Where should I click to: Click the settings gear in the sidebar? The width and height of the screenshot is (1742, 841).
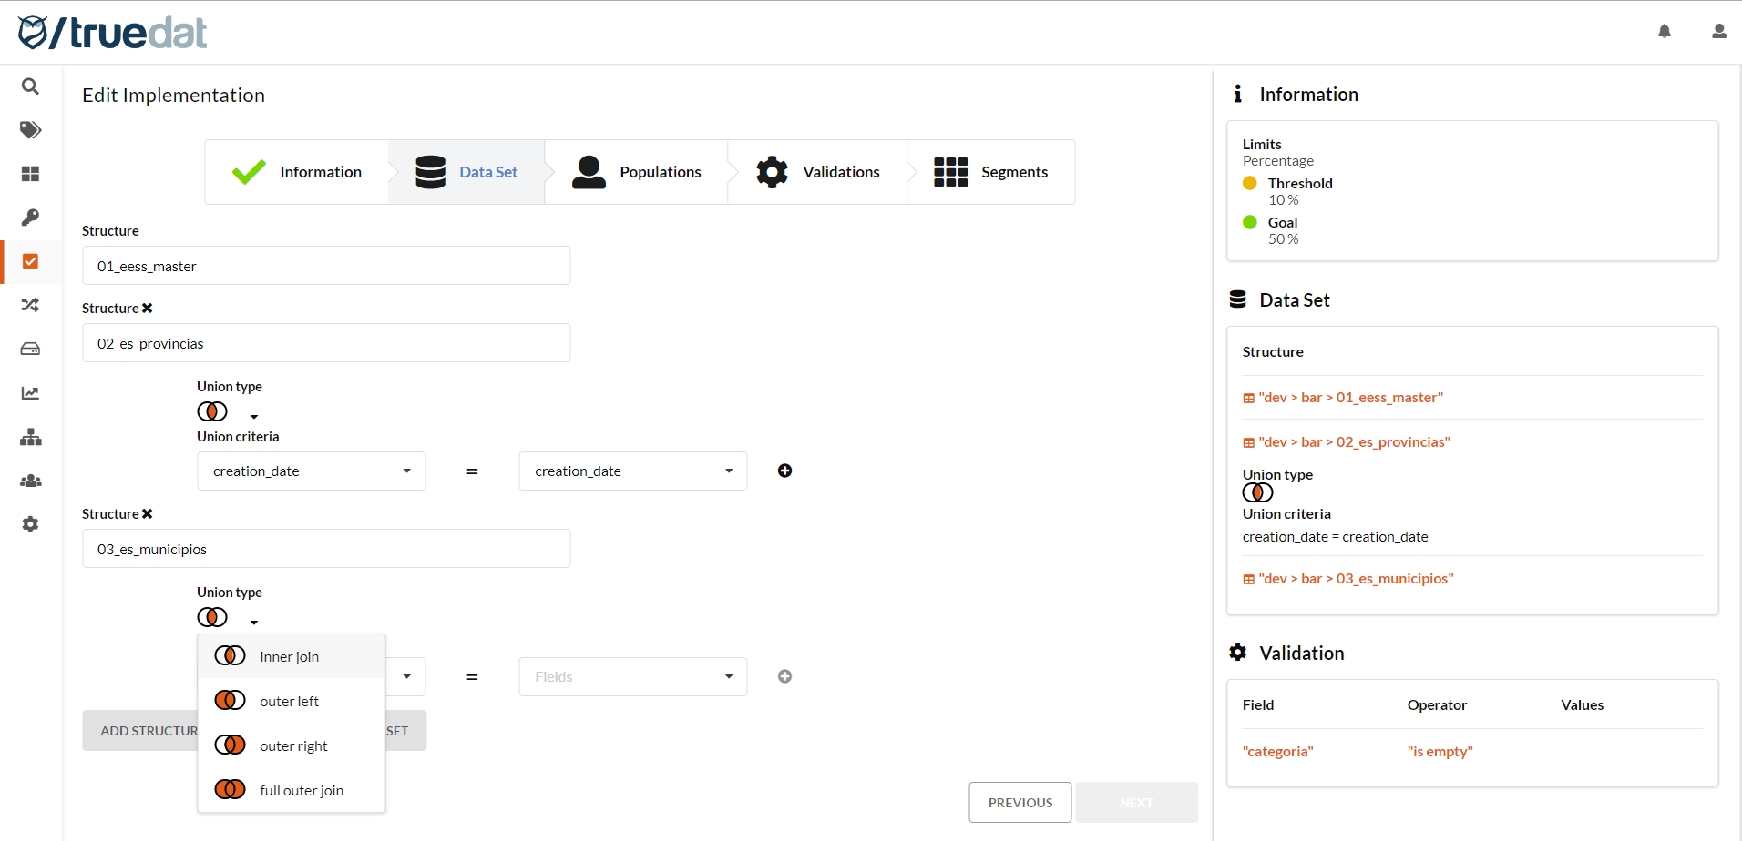point(30,524)
